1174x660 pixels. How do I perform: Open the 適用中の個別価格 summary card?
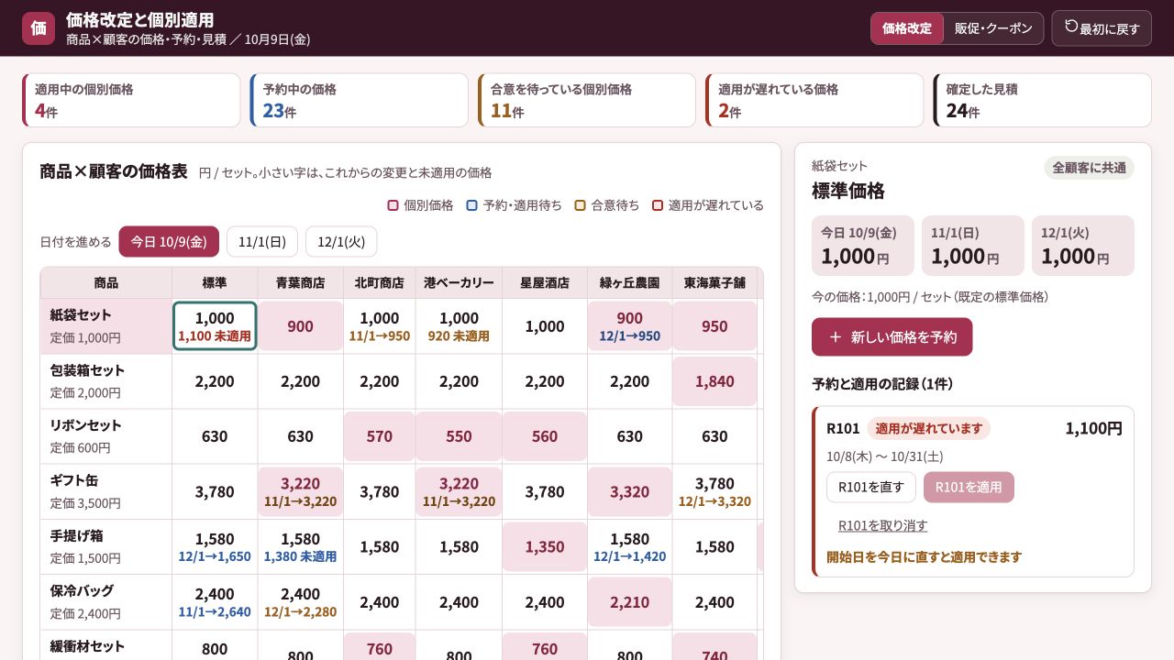[x=131, y=101]
